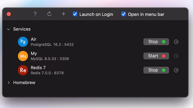
Task: Add a new service with plus icon
Action: tap(64, 14)
